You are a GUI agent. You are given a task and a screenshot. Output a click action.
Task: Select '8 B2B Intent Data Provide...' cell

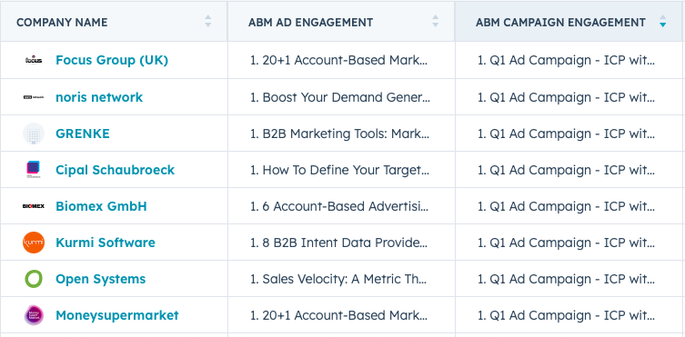pos(341,243)
